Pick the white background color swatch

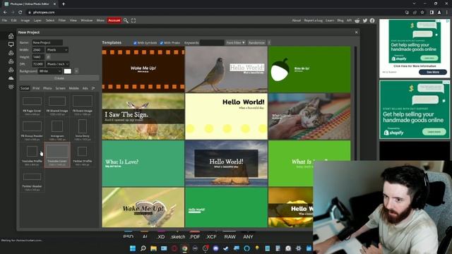pos(68,71)
